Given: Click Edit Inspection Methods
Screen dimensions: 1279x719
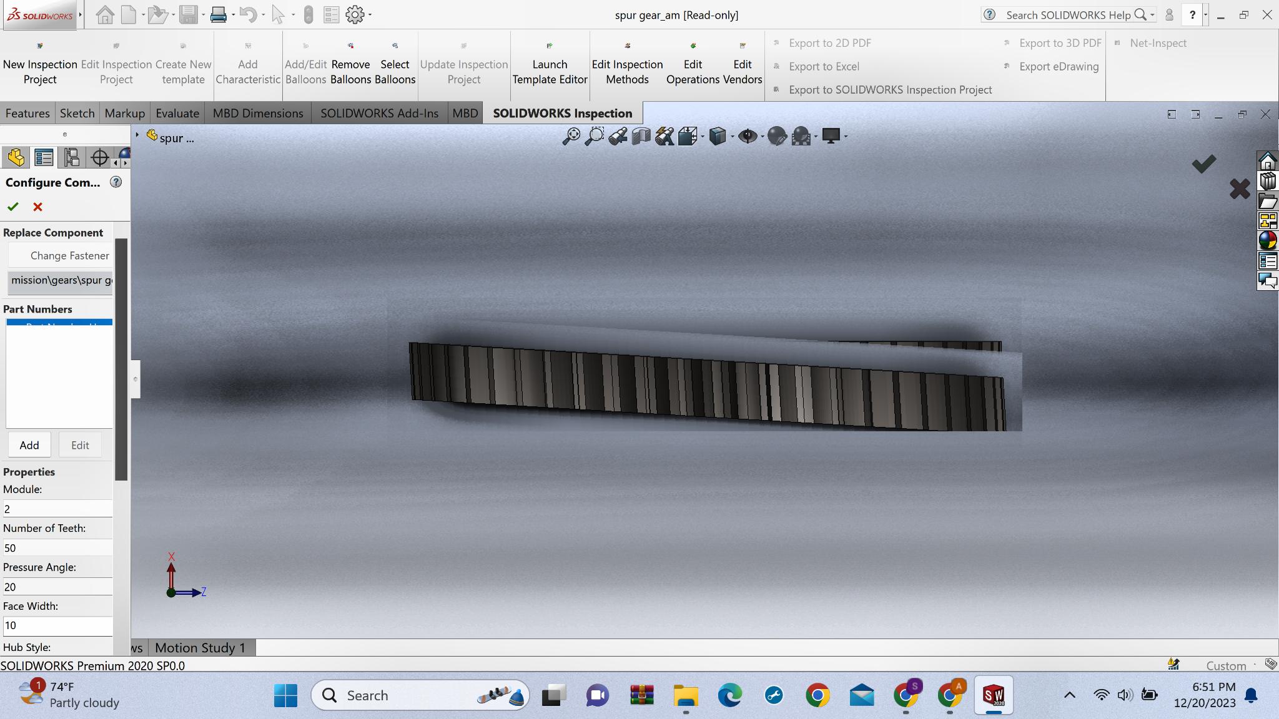Looking at the screenshot, I should pyautogui.click(x=627, y=64).
